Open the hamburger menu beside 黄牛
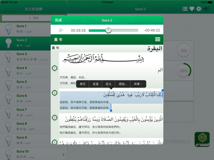 pyautogui.click(x=158, y=40)
